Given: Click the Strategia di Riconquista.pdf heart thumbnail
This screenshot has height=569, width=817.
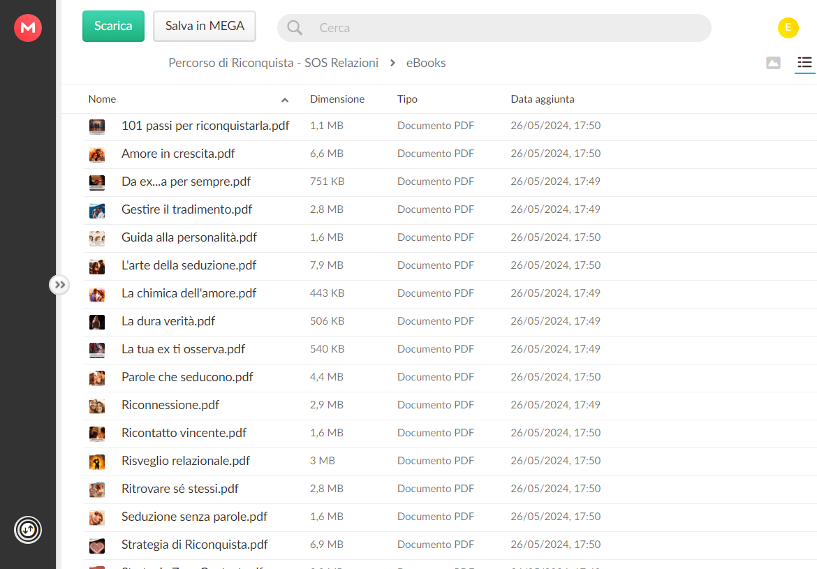Looking at the screenshot, I should pos(97,545).
